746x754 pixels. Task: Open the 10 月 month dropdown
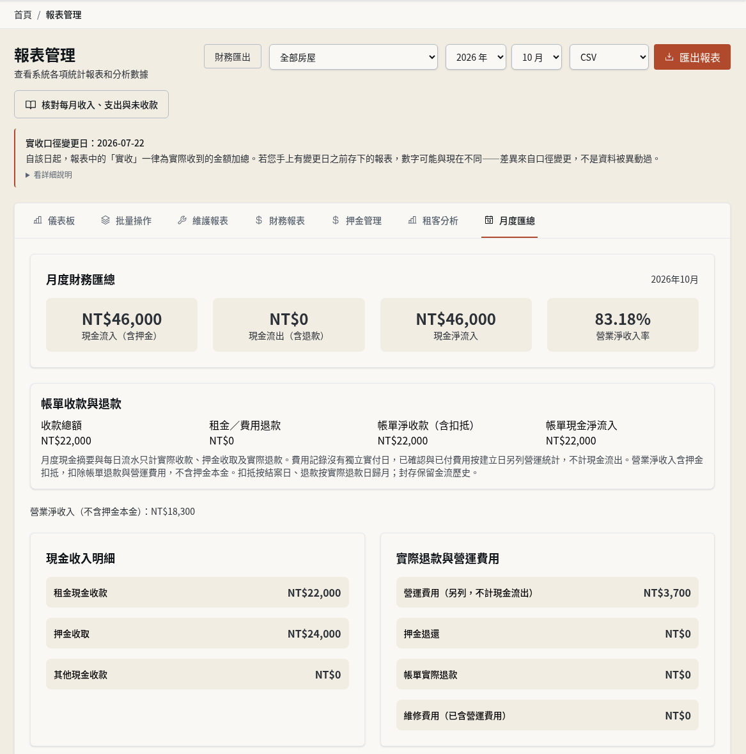pyautogui.click(x=536, y=57)
